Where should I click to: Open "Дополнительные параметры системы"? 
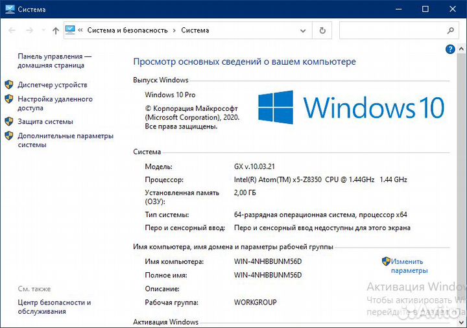coord(65,140)
